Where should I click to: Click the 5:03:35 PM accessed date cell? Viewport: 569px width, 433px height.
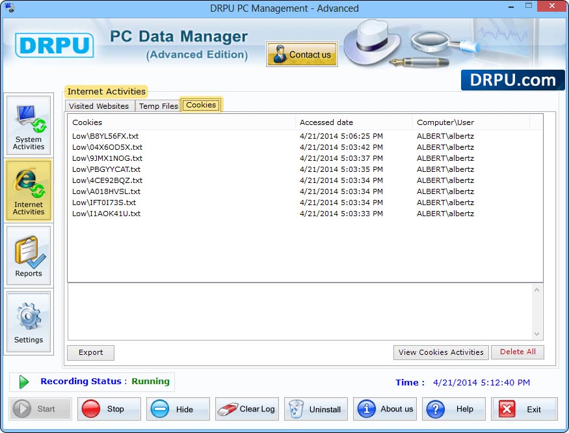[341, 169]
